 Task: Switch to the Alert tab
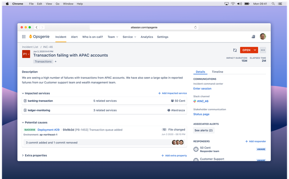(74, 37)
